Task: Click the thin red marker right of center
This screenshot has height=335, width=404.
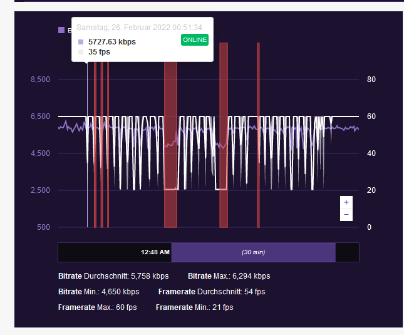Action: (259, 135)
